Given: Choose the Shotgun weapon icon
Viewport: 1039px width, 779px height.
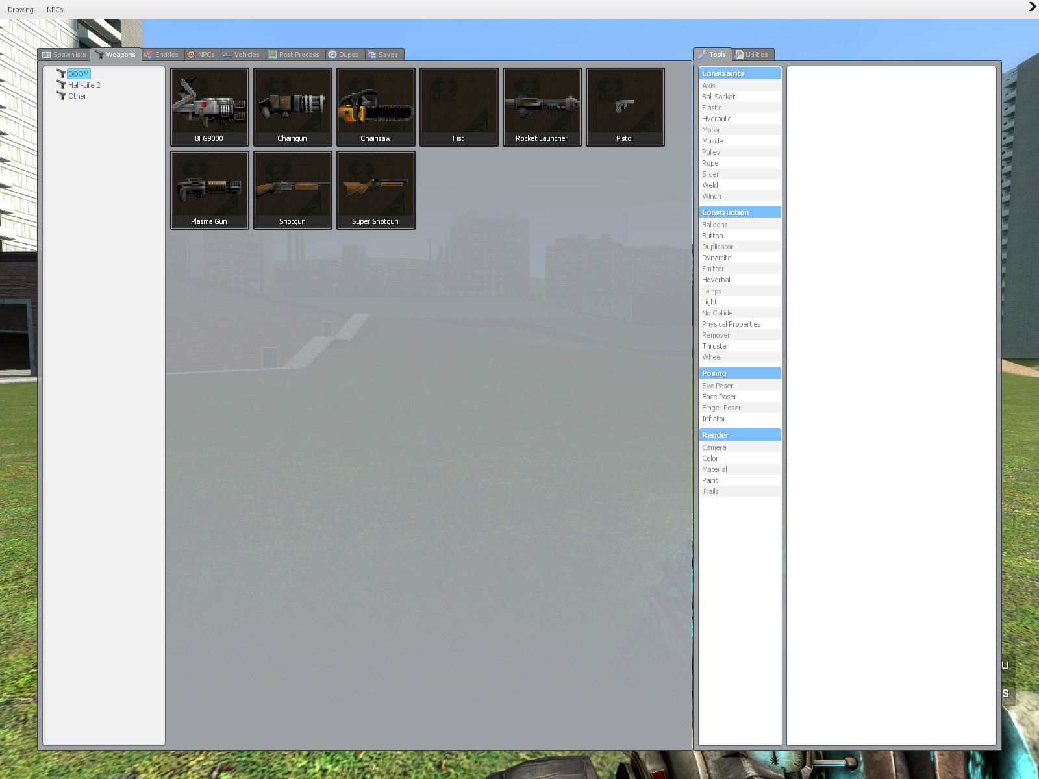Looking at the screenshot, I should coord(293,190).
